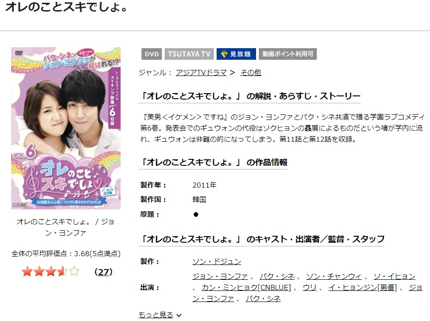Viewport: 430px width, 321px height.
Task: Click the DVD badge
Action: click(152, 54)
